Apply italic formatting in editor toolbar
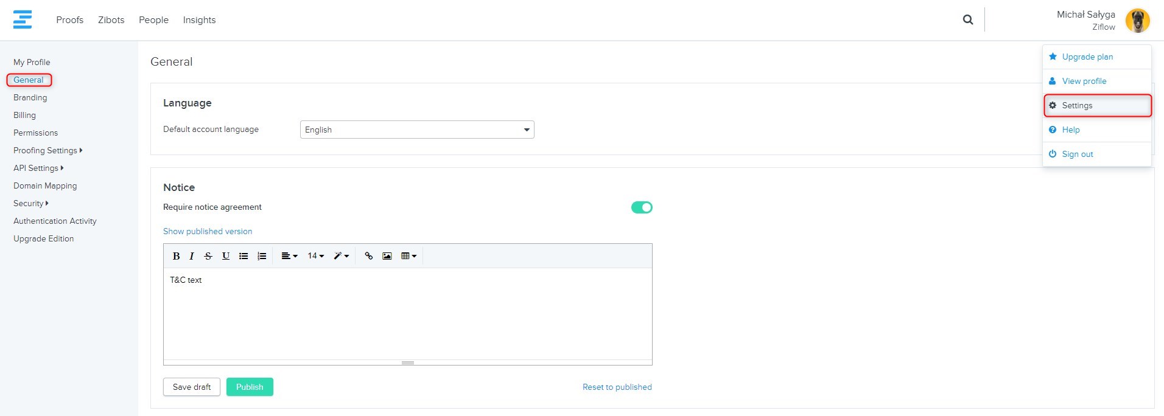 [x=192, y=256]
